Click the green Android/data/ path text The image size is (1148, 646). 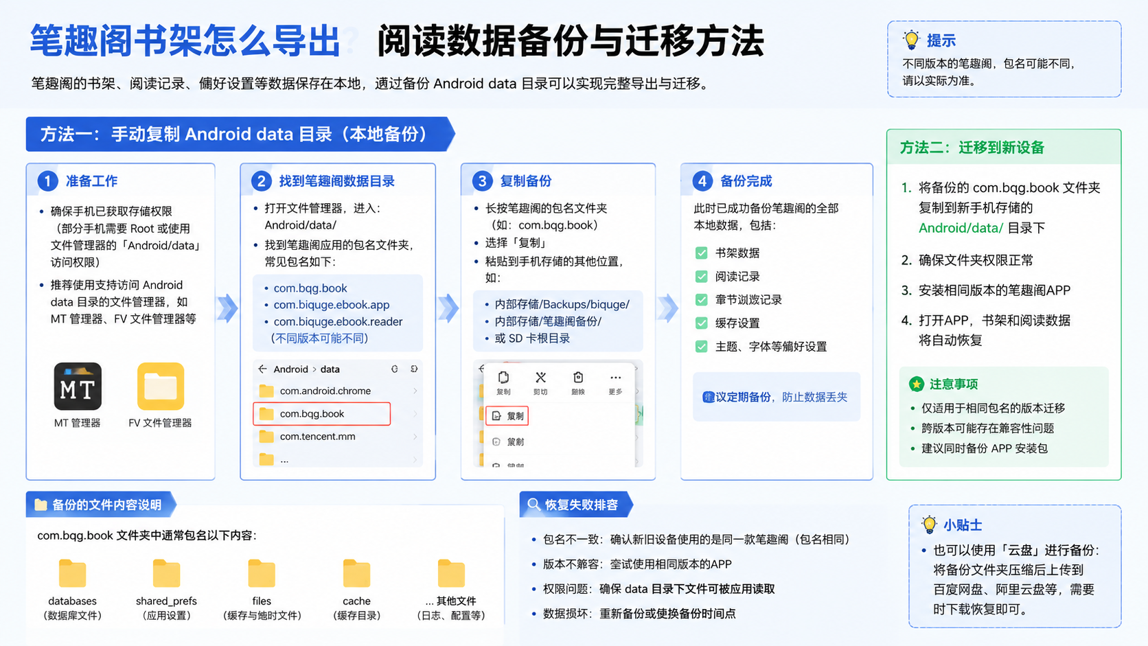point(961,229)
